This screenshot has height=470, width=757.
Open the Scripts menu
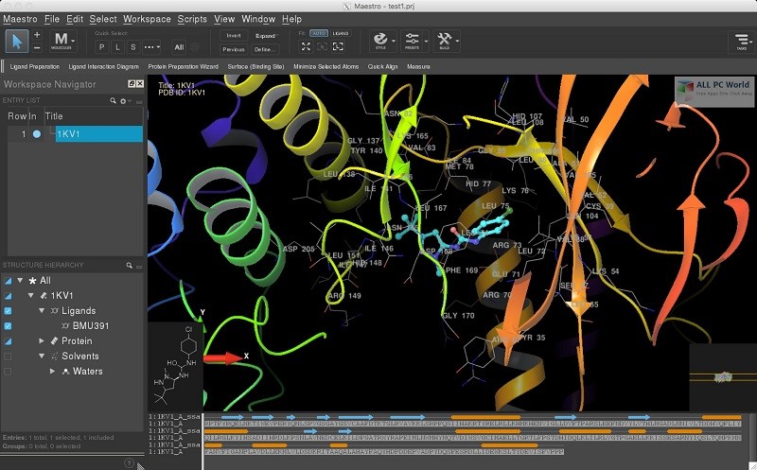(x=192, y=18)
